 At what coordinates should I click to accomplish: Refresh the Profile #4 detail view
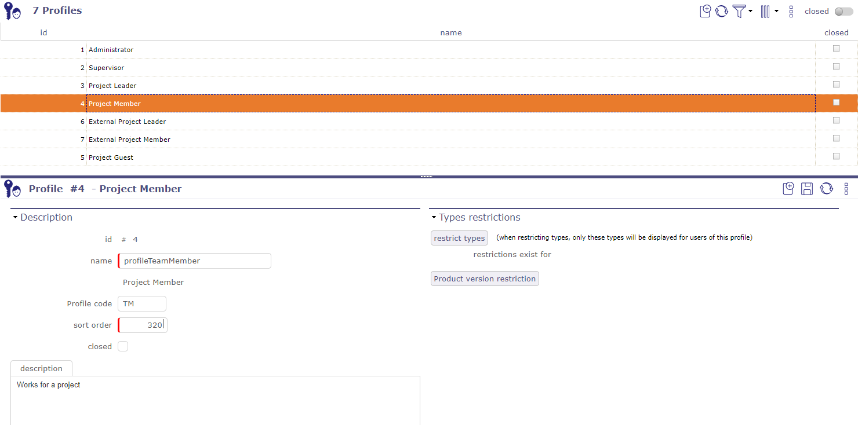click(x=826, y=188)
